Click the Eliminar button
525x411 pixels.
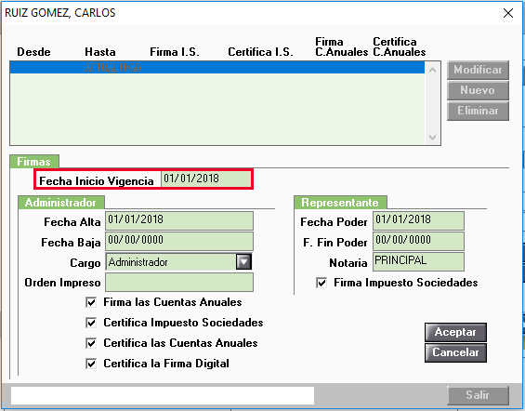point(478,111)
